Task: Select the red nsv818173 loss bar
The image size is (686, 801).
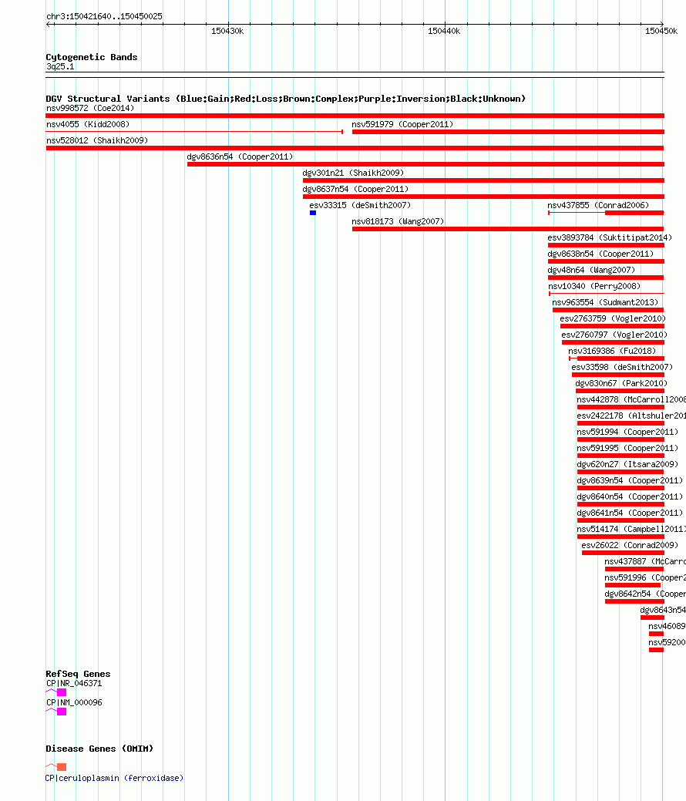Action: (508, 230)
